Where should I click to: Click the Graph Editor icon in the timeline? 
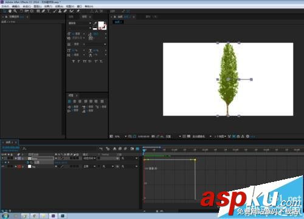(137, 149)
